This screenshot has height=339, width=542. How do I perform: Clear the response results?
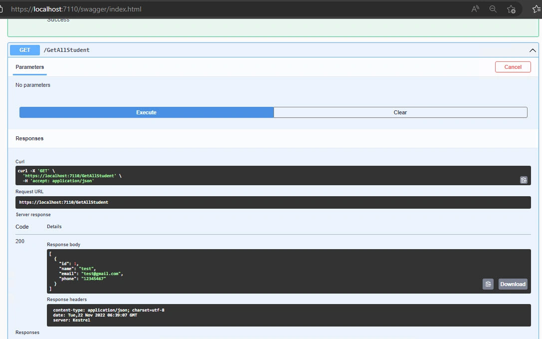[x=400, y=112]
